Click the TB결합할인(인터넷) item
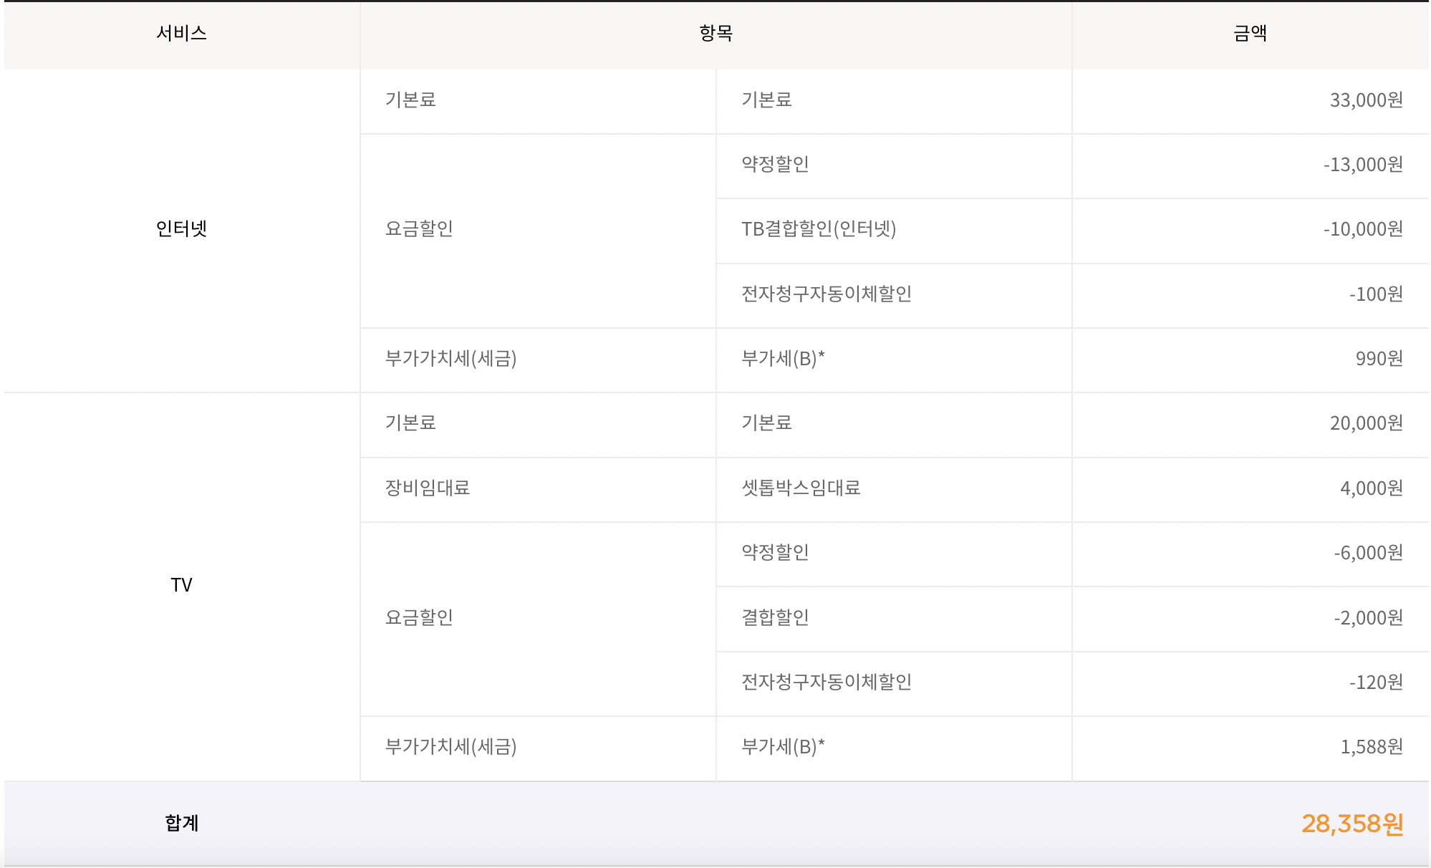1431x868 pixels. click(x=819, y=228)
